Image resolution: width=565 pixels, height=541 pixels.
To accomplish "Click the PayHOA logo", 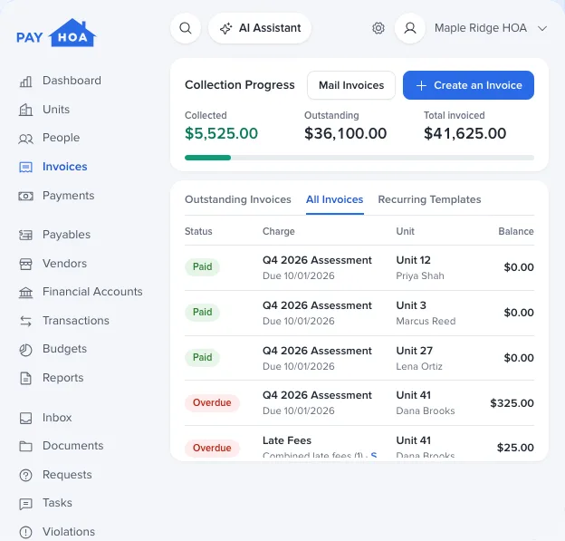I will (56, 33).
